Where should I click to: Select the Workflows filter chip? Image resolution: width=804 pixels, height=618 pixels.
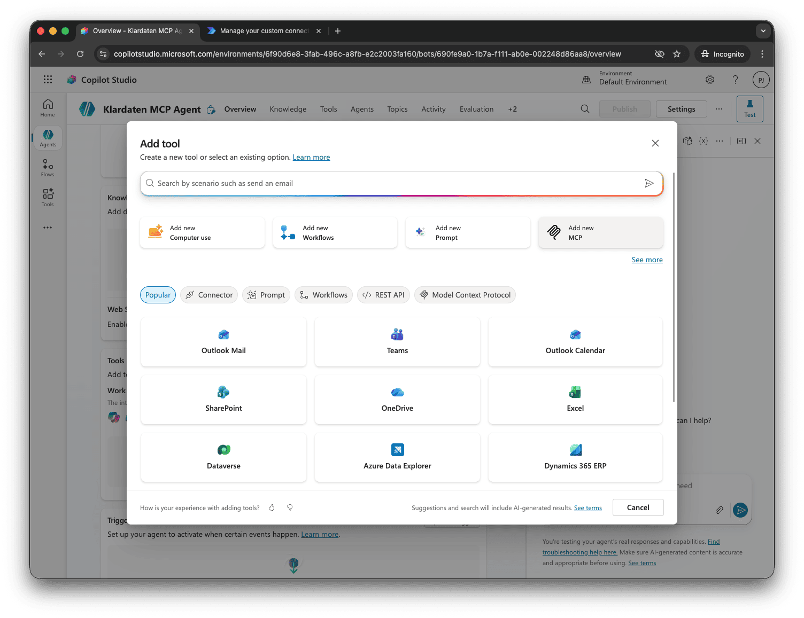[x=323, y=295]
